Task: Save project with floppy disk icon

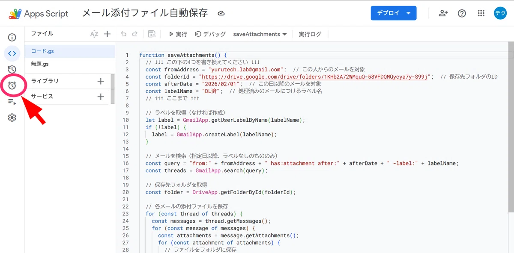Action: 152,34
